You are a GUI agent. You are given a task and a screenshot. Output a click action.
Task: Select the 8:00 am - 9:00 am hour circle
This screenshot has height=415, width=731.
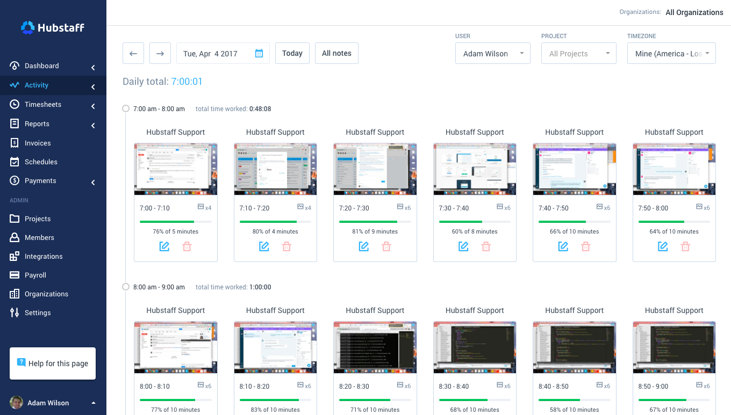[x=126, y=286]
